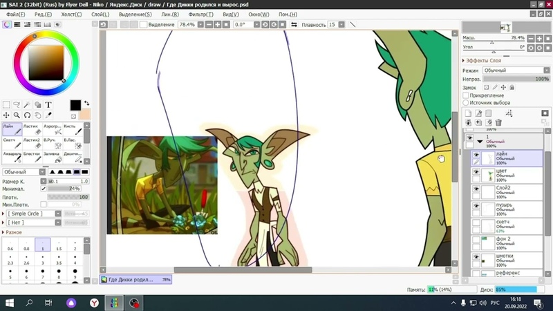Select the Eyedropper tool
The height and width of the screenshot is (311, 553).
click(48, 115)
